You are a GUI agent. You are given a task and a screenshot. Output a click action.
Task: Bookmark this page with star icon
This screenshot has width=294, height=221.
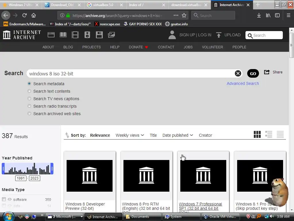[184, 16]
